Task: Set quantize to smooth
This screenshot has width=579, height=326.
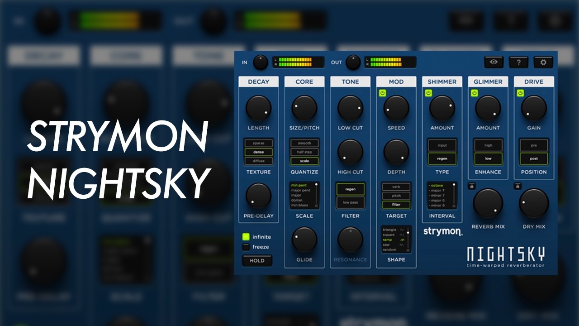Action: pos(304,143)
